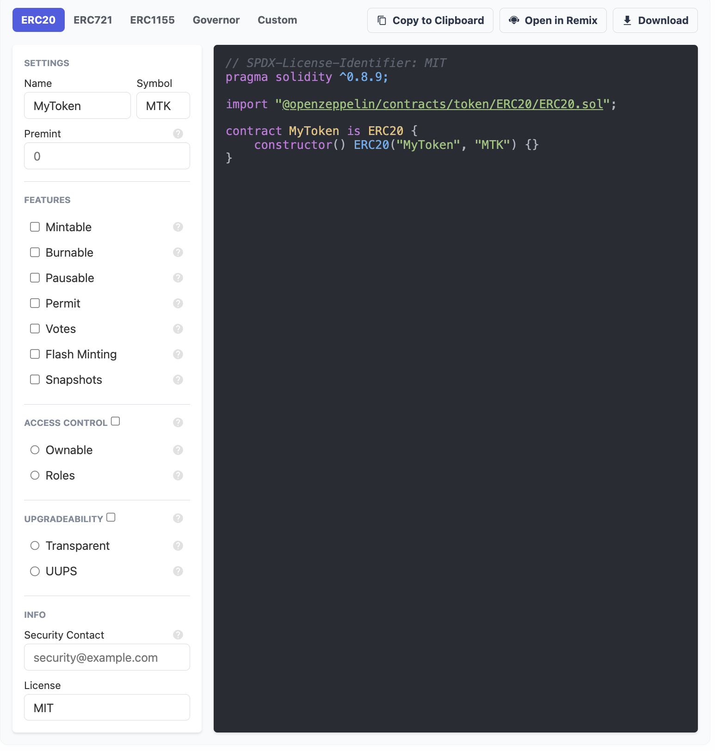Viewport: 715px width, 751px height.
Task: Click the Download button
Action: click(x=655, y=20)
